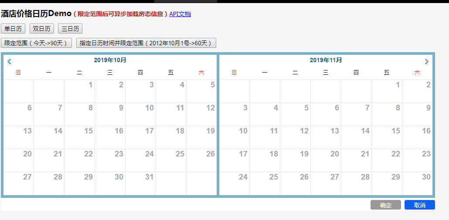Switch to 单日历 single calendar view

coord(13,29)
